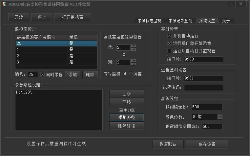Click the 上移 move up button
The image size is (250, 156).
(x=127, y=94)
